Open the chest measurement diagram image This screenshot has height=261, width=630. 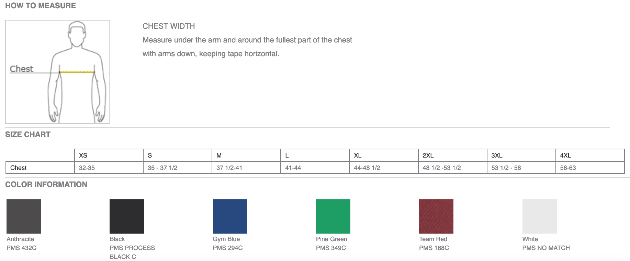(x=57, y=72)
